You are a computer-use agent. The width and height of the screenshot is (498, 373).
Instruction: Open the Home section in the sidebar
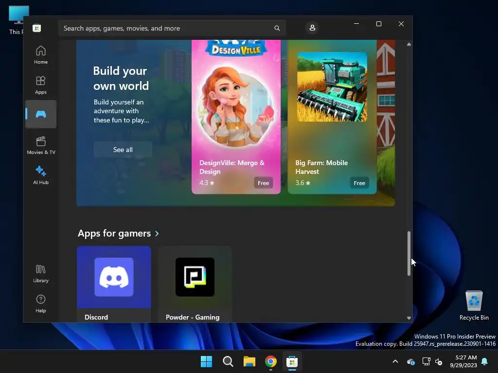pyautogui.click(x=41, y=55)
